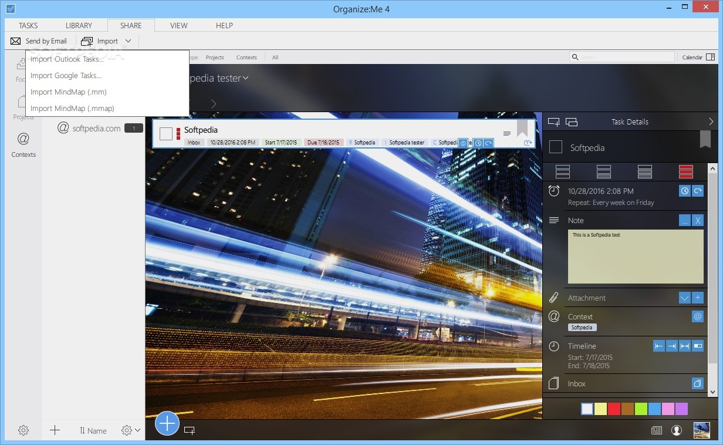Add an attachment with the plus button
The height and width of the screenshot is (445, 723).
(x=698, y=298)
